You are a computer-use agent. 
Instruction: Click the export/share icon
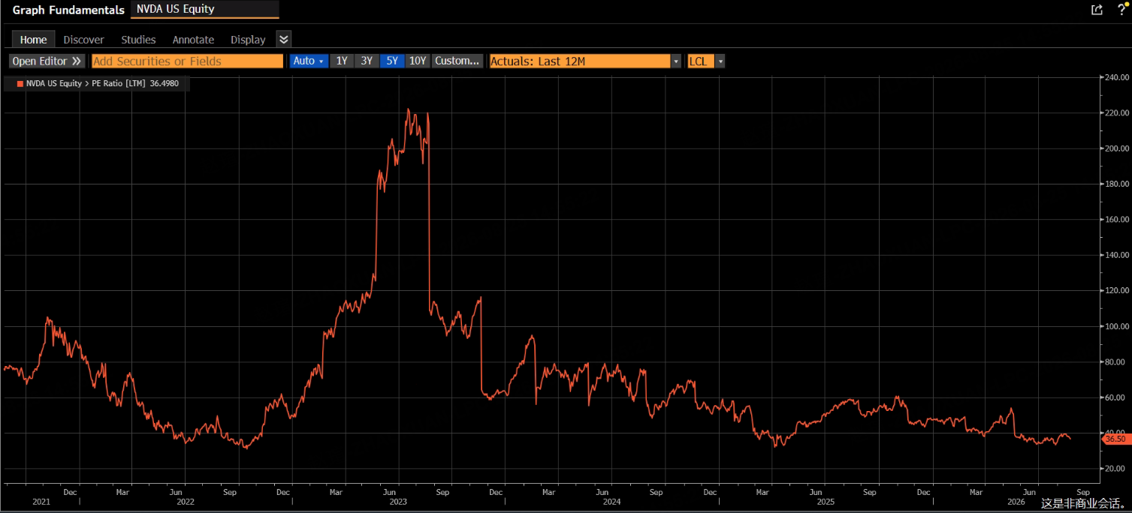(1097, 10)
